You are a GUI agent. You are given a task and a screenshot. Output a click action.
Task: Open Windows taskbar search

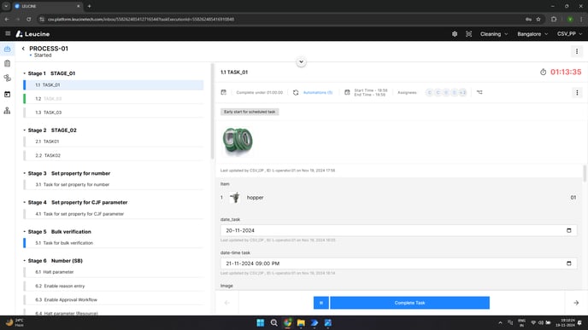274,323
